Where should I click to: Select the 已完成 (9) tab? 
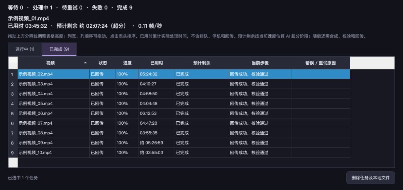59,49
